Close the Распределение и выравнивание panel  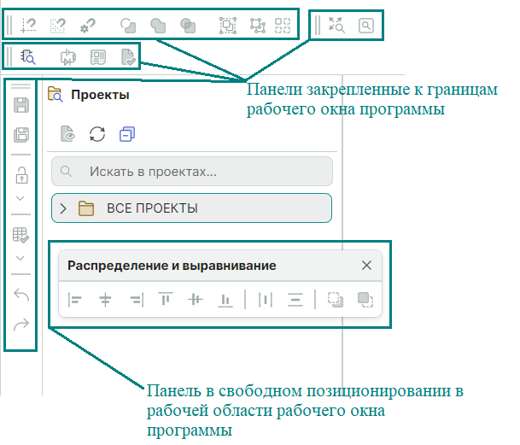point(366,266)
